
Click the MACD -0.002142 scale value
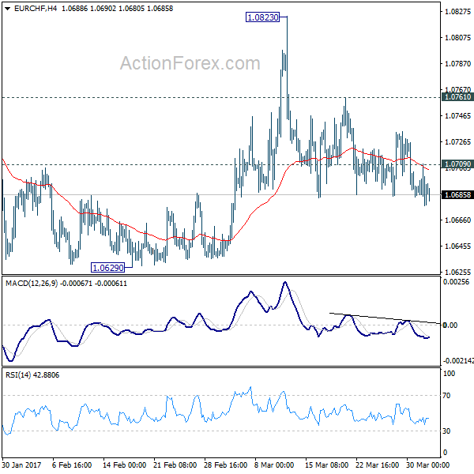click(x=458, y=360)
